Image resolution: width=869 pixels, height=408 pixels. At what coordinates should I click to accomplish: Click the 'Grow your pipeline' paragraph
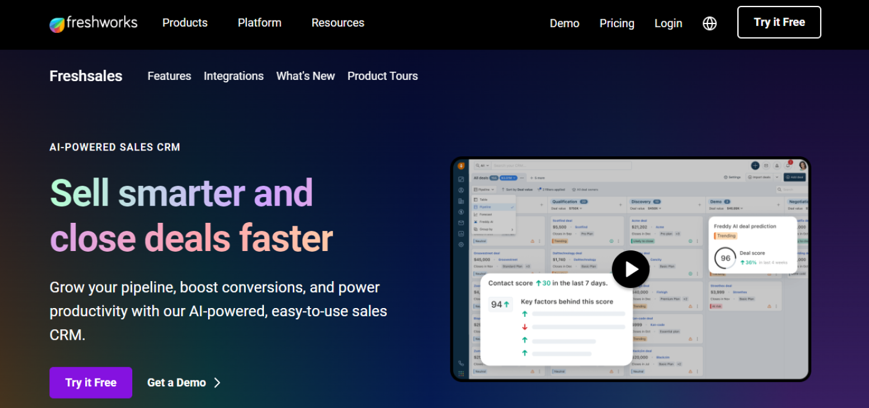pyautogui.click(x=218, y=311)
